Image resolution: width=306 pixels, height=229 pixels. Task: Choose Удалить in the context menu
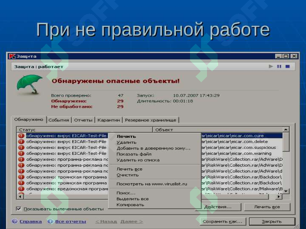click(x=155, y=142)
